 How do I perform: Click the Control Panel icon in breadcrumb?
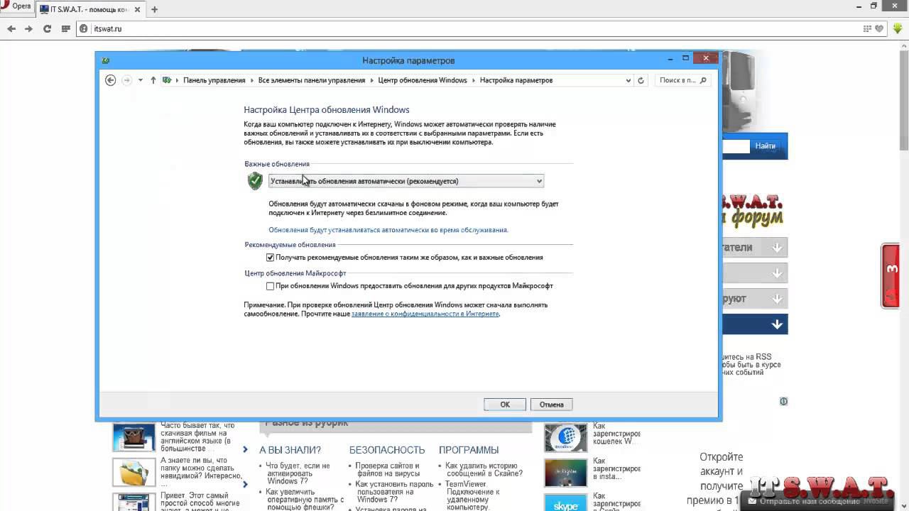pos(167,80)
